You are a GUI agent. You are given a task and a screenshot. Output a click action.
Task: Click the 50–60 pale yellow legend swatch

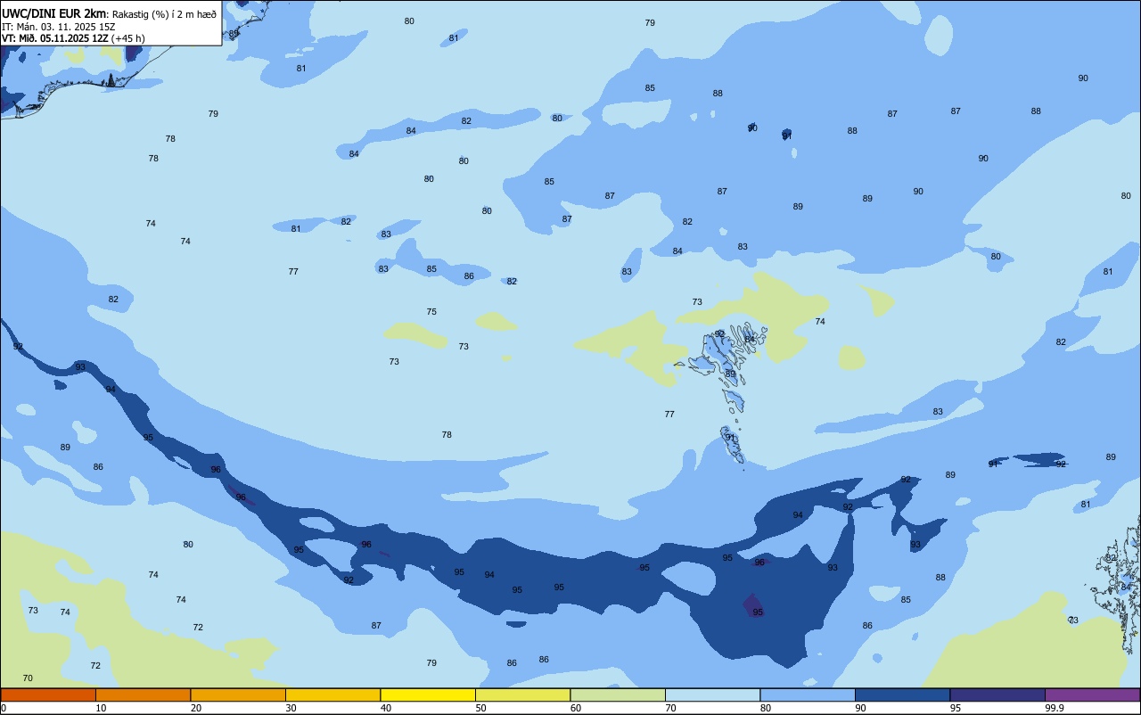[x=522, y=694]
